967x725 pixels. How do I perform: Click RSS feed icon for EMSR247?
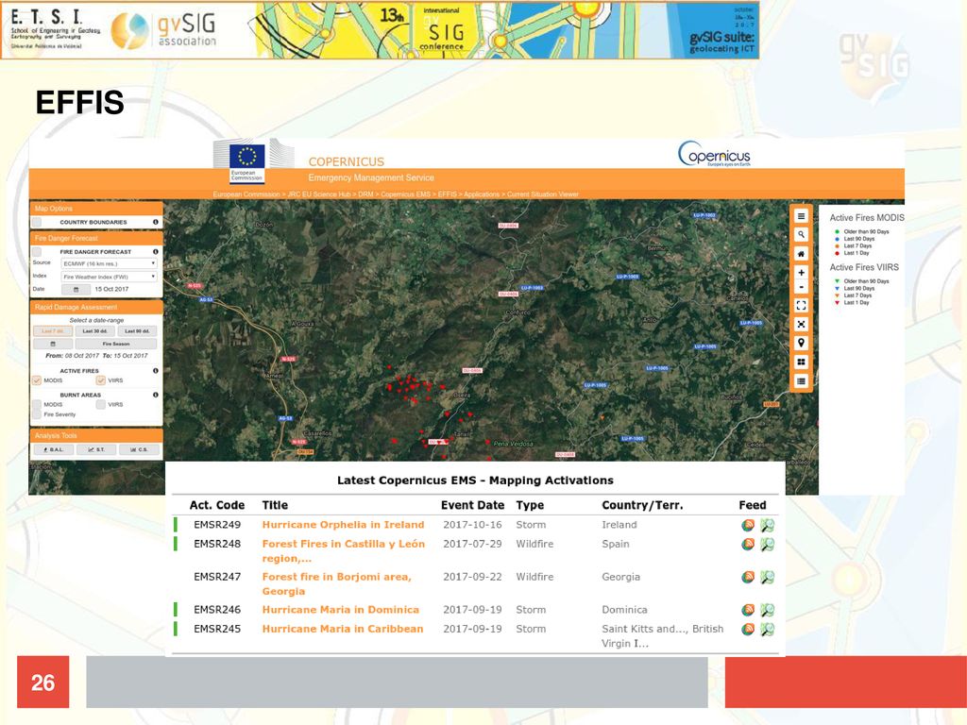748,577
